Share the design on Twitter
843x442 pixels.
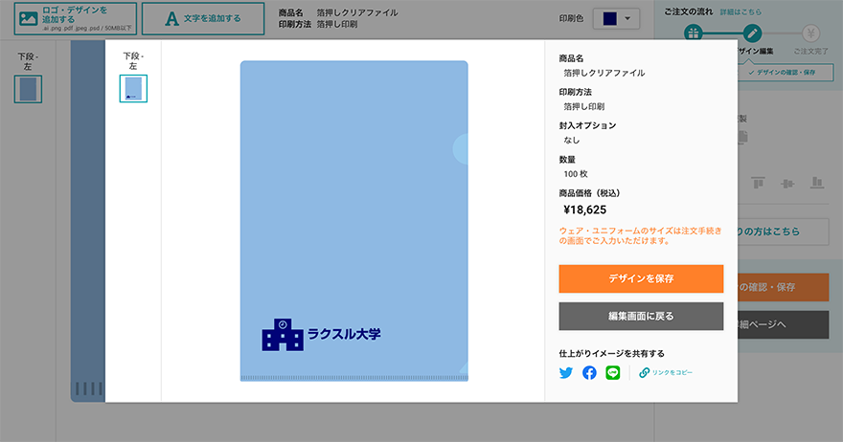pyautogui.click(x=565, y=373)
